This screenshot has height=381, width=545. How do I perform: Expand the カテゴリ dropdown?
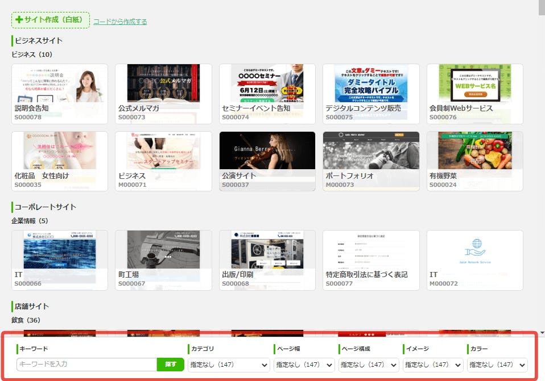point(229,365)
